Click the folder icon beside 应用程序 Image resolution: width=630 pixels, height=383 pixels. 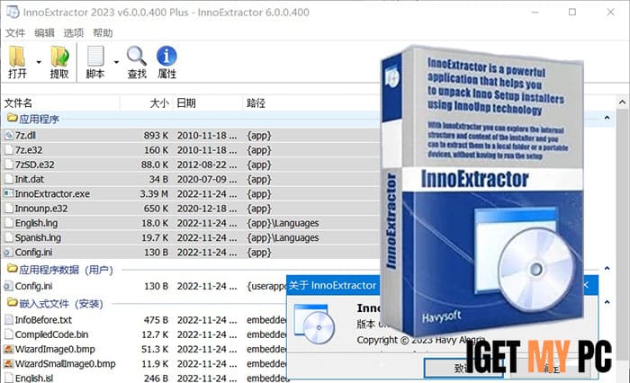point(12,118)
